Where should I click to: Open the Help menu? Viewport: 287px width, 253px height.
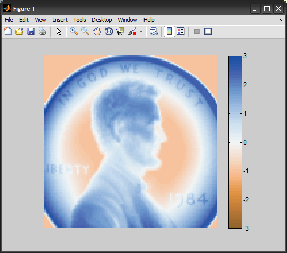(149, 20)
